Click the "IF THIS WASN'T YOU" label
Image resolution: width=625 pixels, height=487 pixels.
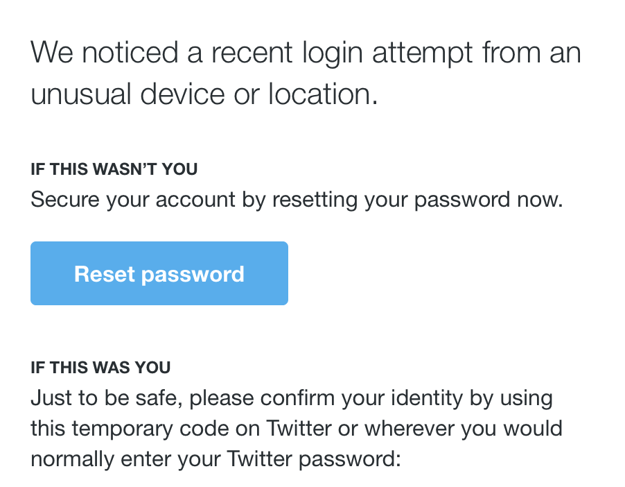tap(114, 169)
